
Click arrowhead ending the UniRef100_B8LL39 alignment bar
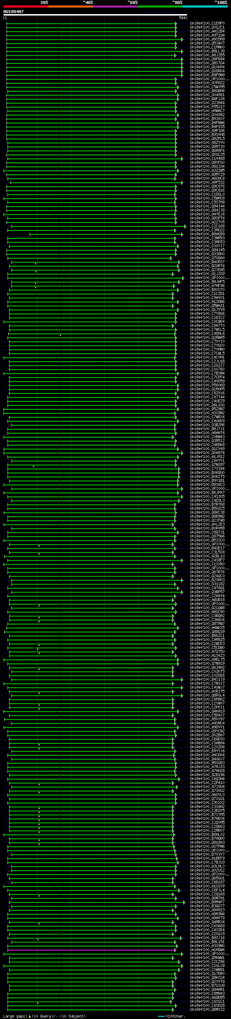[182, 51]
